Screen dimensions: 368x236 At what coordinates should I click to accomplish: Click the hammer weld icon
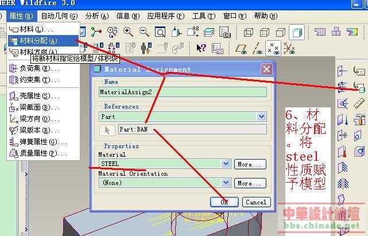tap(359, 119)
